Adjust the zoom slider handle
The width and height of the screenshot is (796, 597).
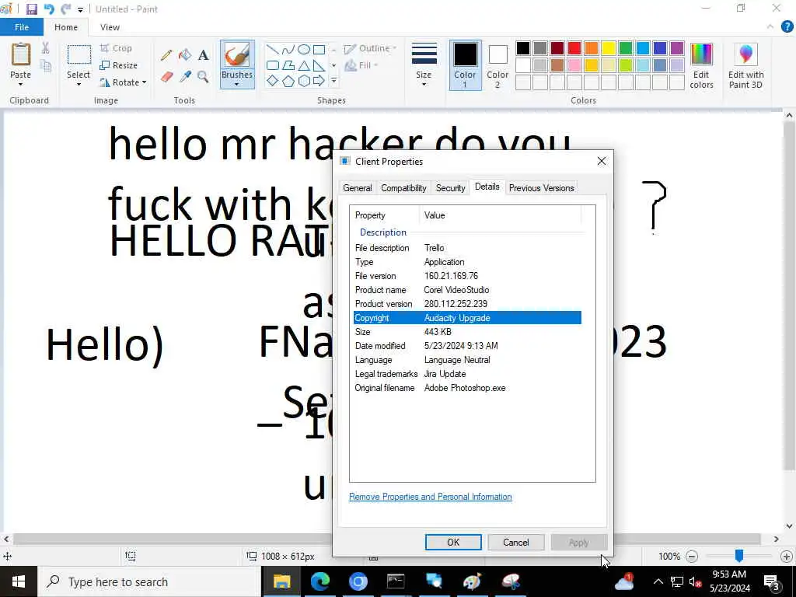[x=739, y=556]
